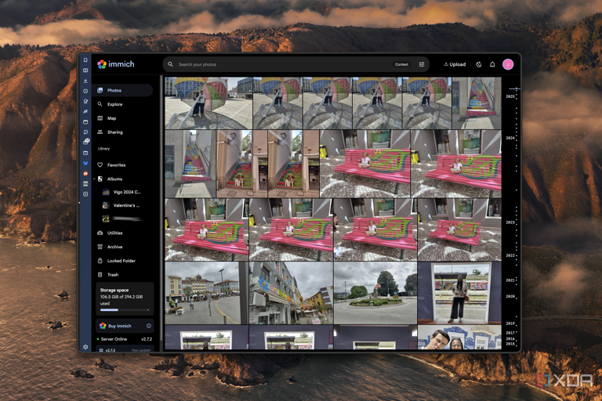This screenshot has height=401, width=602.
Task: Jump to 2022 on the timeline scrubber
Action: point(510,255)
